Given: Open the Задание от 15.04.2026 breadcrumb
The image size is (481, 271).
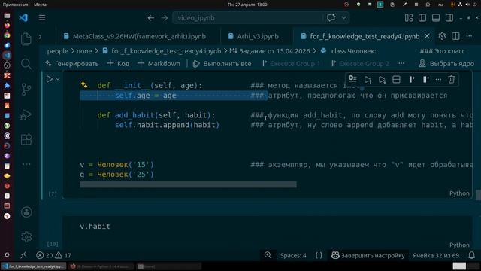Looking at the screenshot, I should click(x=270, y=51).
